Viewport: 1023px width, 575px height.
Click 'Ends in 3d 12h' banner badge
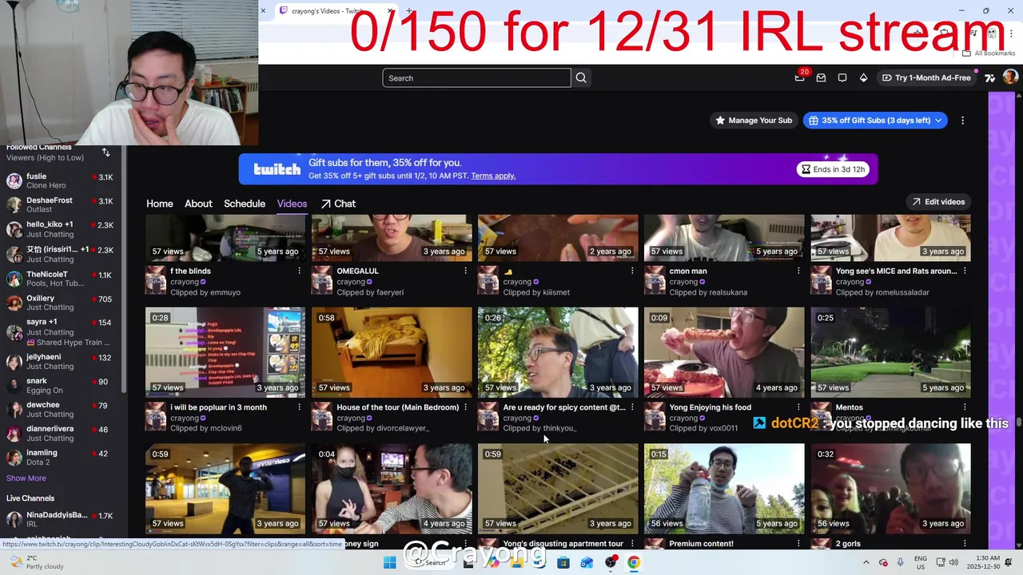click(833, 169)
